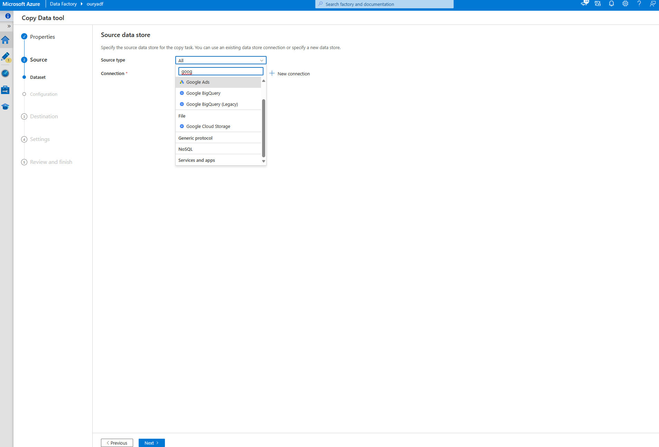Open the help question mark icon

coord(639,4)
